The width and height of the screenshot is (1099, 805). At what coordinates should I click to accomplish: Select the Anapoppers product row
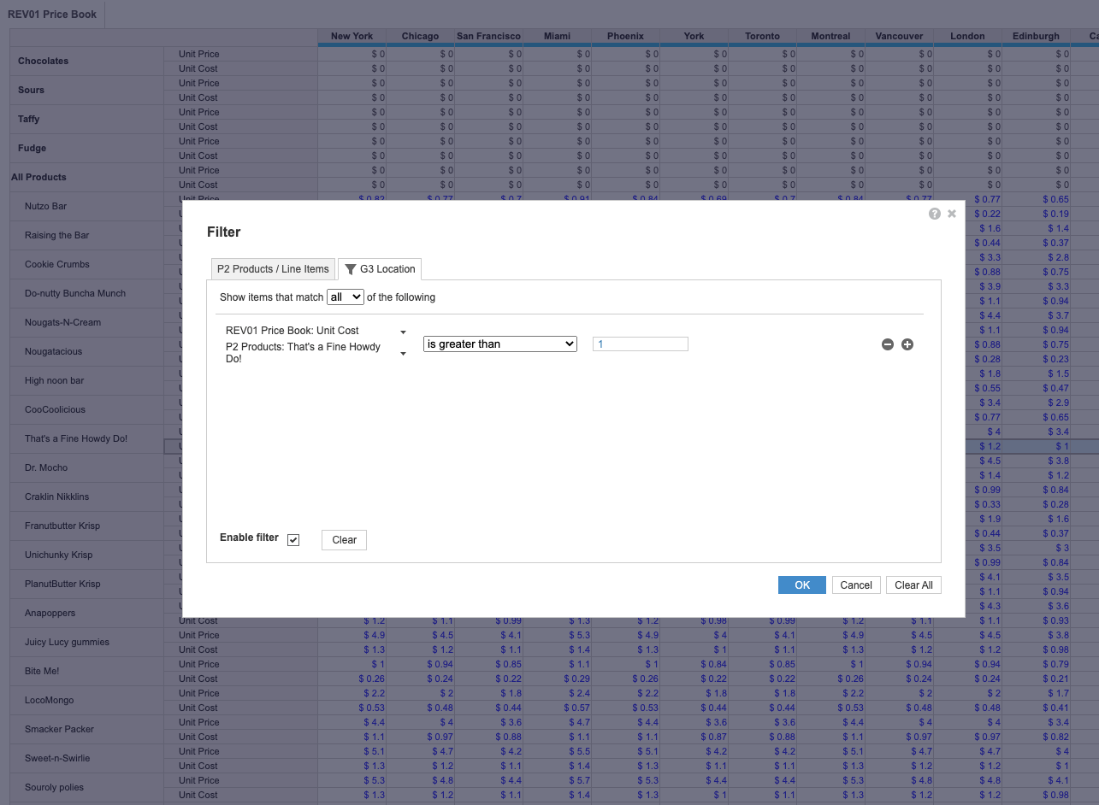[50, 613]
